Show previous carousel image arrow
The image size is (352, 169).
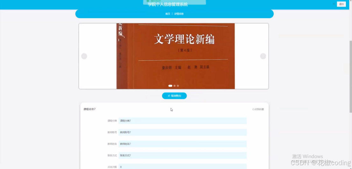coord(84,56)
